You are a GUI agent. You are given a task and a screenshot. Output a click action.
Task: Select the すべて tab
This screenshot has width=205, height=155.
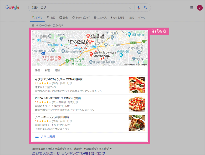coord(37,18)
